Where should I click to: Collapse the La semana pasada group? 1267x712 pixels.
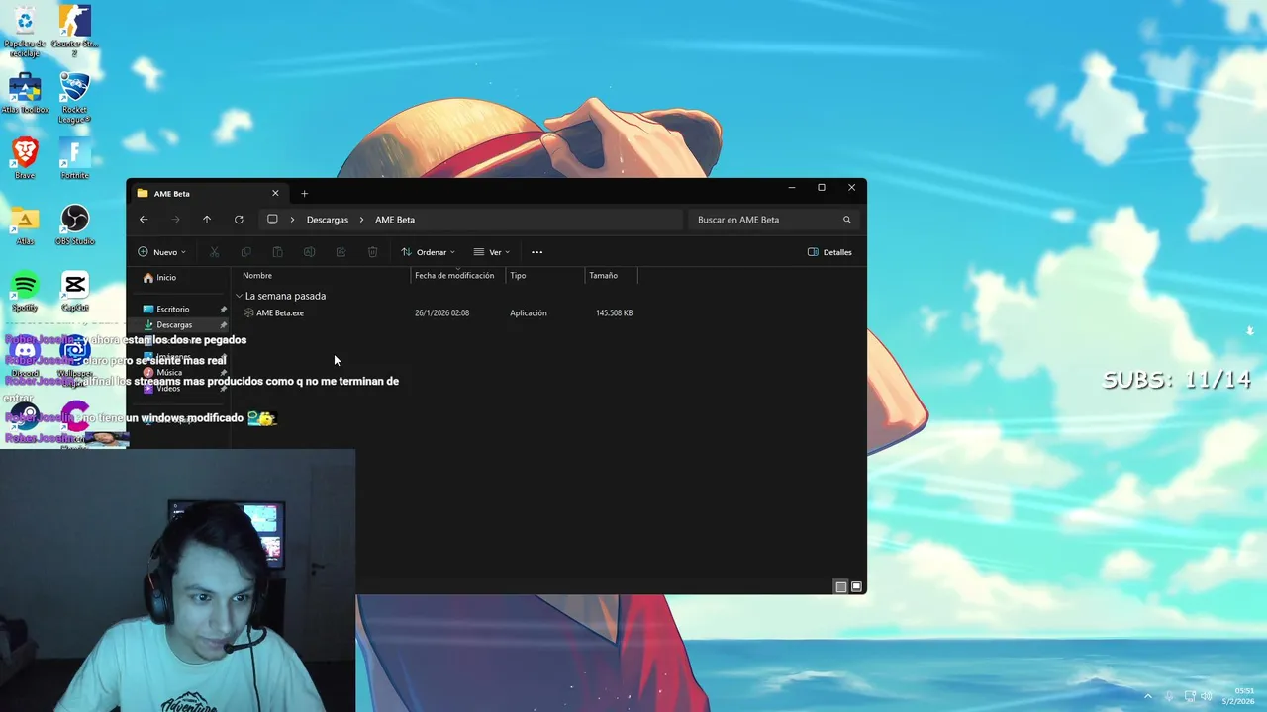239,296
